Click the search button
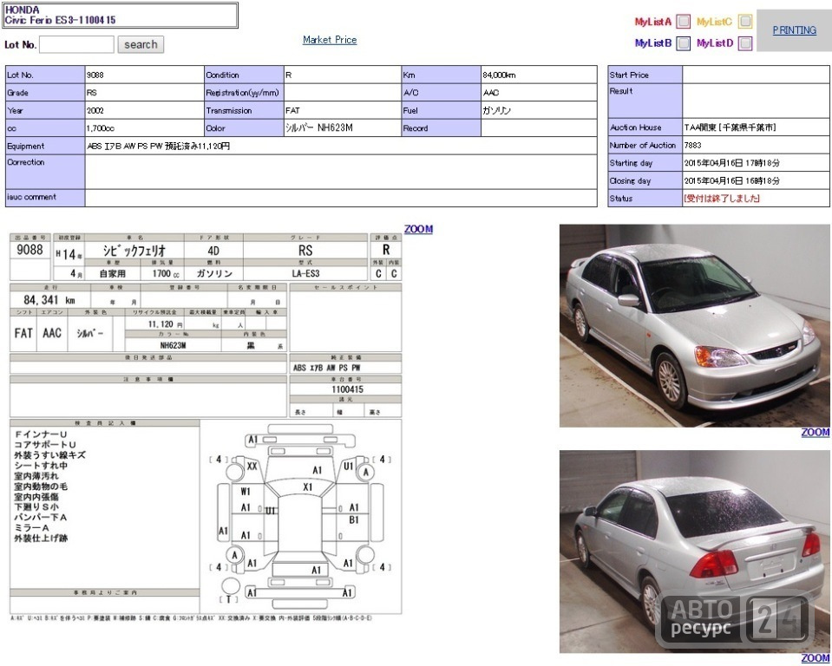The image size is (832, 666). point(141,44)
